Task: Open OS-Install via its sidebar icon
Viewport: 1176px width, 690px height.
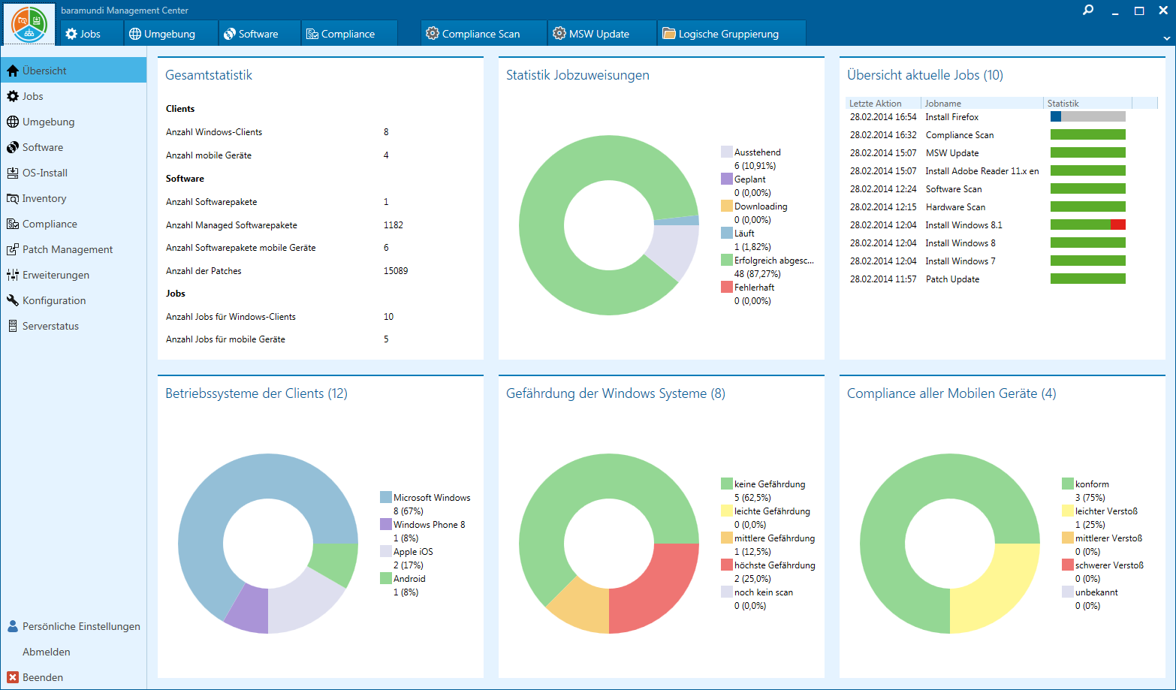Action: [x=12, y=173]
